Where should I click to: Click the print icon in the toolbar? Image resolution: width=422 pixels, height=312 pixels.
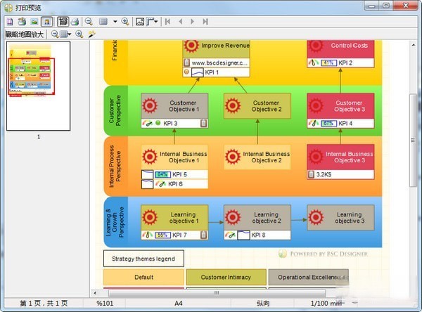point(75,21)
